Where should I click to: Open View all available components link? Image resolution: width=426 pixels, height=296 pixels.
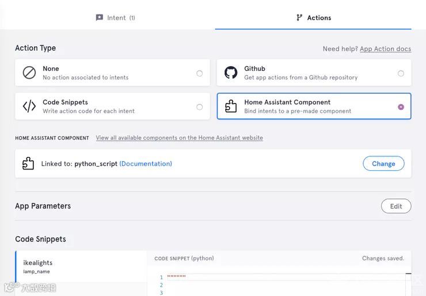[179, 138]
